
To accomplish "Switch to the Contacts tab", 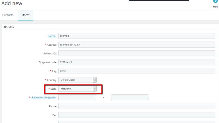I will 8,15.
